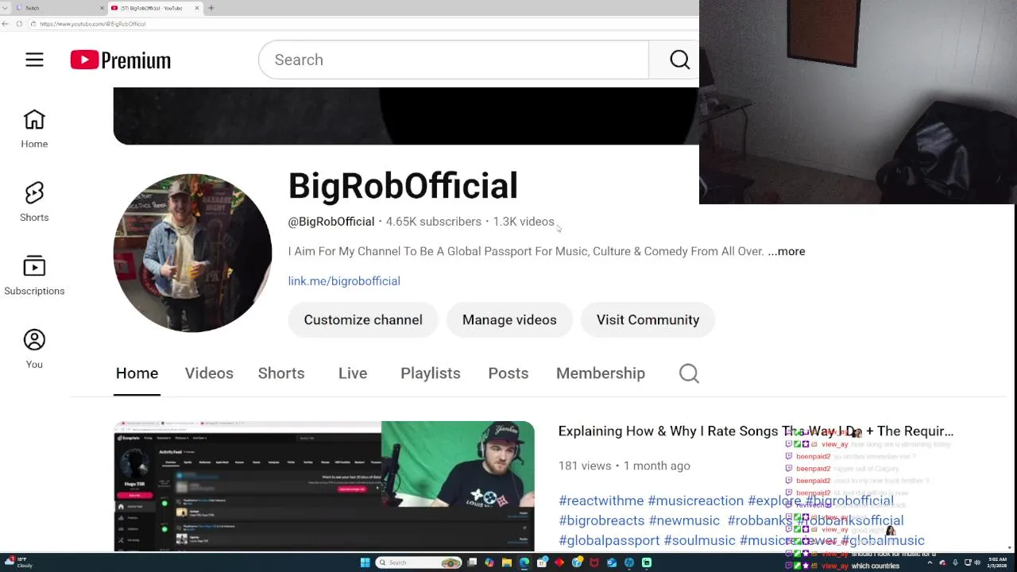
Task: Click the Visit Community button
Action: click(648, 319)
